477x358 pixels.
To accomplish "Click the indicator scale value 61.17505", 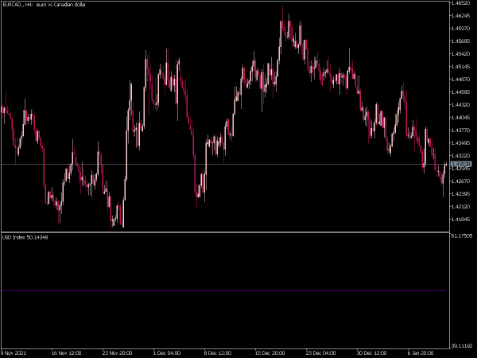I will click(x=462, y=236).
